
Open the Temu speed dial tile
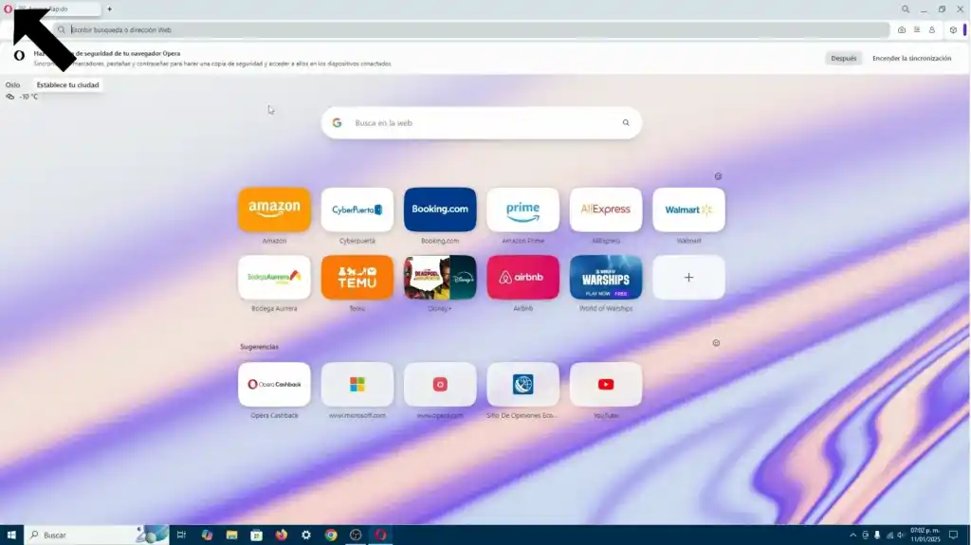coord(357,278)
